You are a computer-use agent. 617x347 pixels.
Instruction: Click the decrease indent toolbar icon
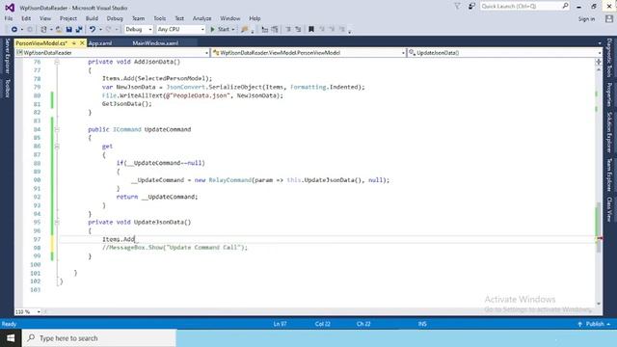[265, 30]
